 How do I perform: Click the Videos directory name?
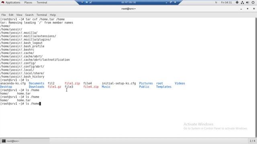point(180,83)
